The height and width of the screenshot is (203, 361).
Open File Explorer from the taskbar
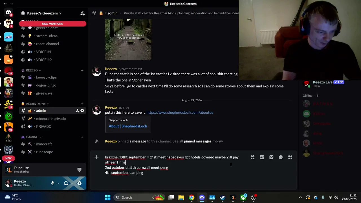[x=181, y=197]
